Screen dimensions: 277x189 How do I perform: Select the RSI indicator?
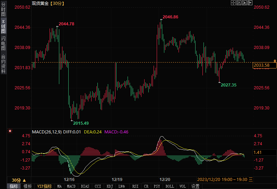coord(135,186)
